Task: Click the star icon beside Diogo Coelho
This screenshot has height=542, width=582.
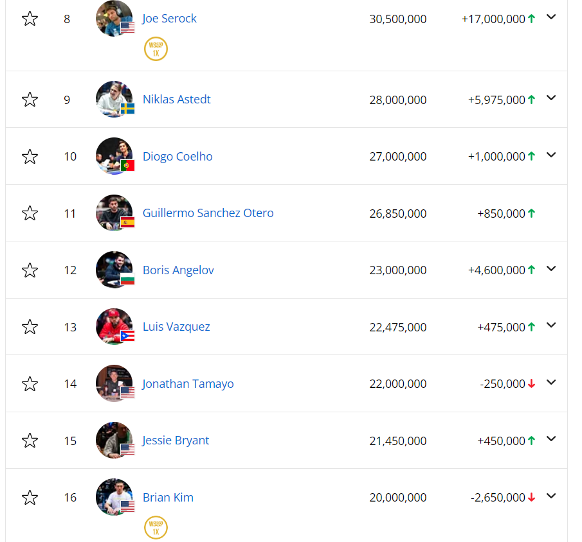Action: (x=30, y=157)
